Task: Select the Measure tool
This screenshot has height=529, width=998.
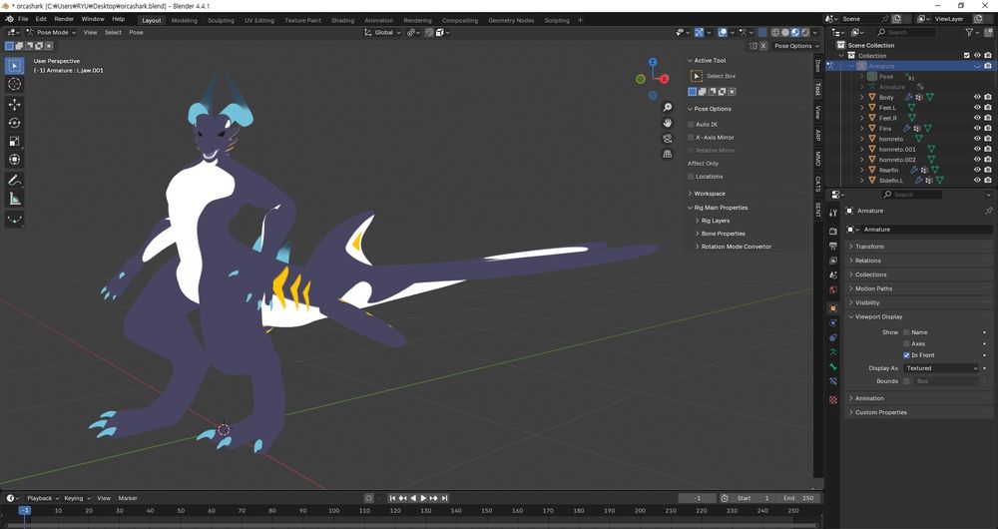Action: tap(15, 200)
